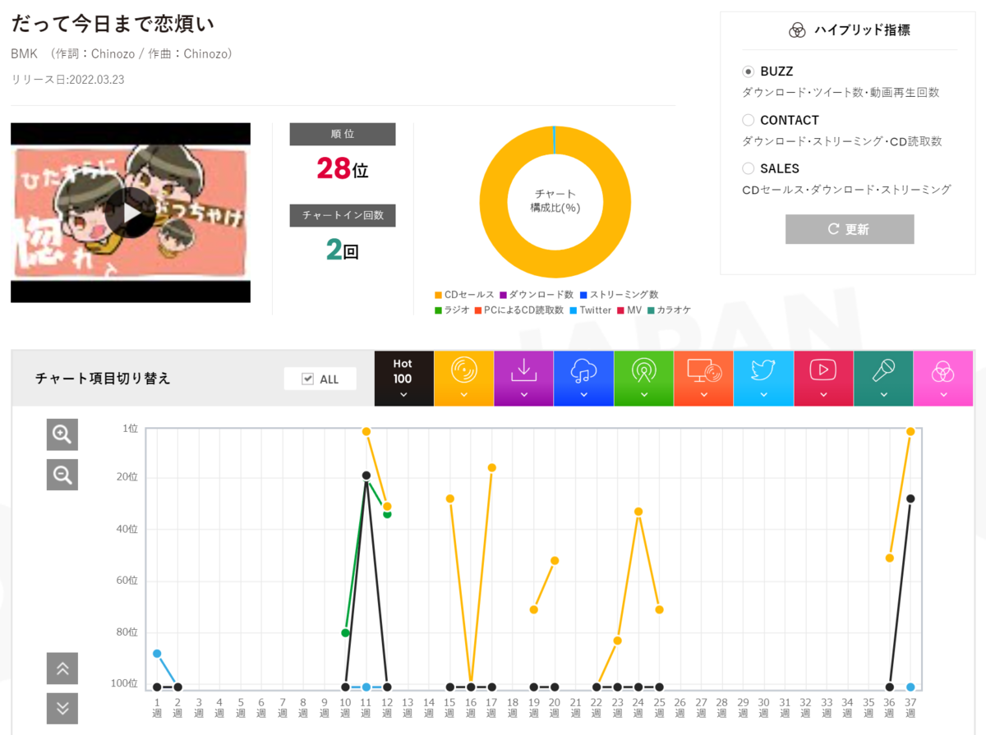Click the song title だって今日まで恋煩い

click(x=113, y=24)
